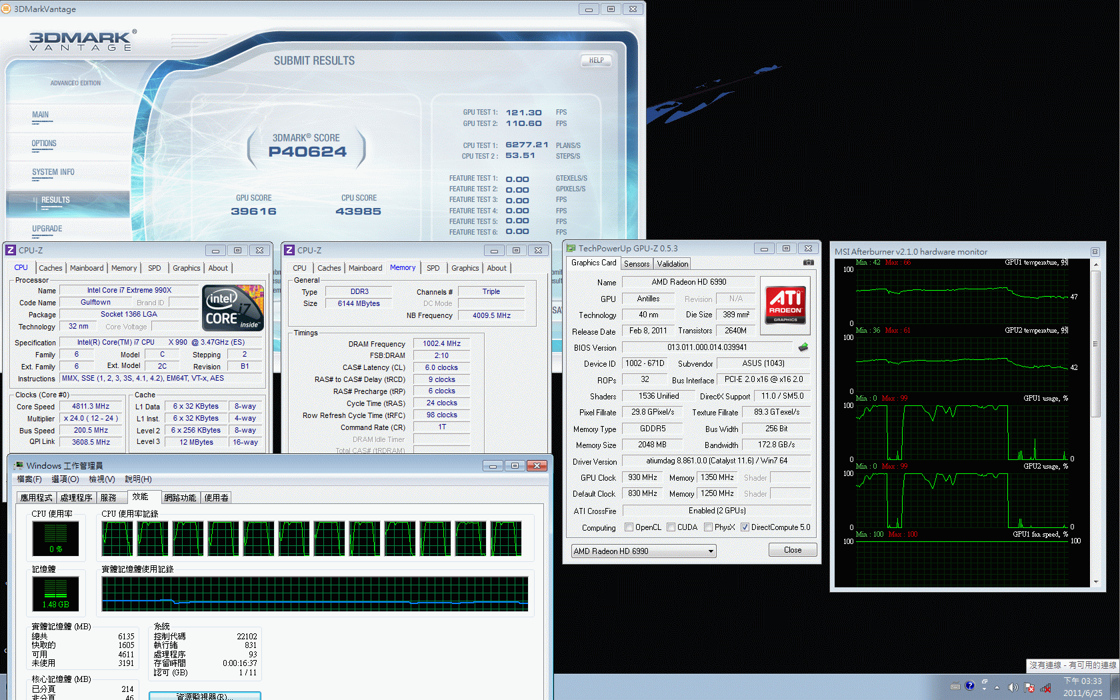Screen dimensions: 1120x700
Task: Open SPD tab in CPU-Z memory Timings window
Action: pos(433,268)
